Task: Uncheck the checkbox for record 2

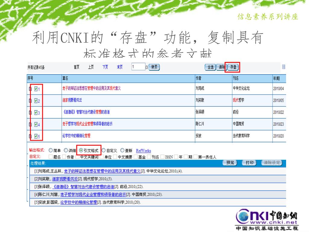Action: click(36, 101)
